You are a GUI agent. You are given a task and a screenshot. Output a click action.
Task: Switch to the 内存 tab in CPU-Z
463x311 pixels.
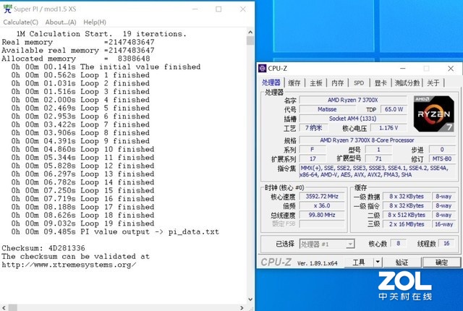[x=338, y=83]
